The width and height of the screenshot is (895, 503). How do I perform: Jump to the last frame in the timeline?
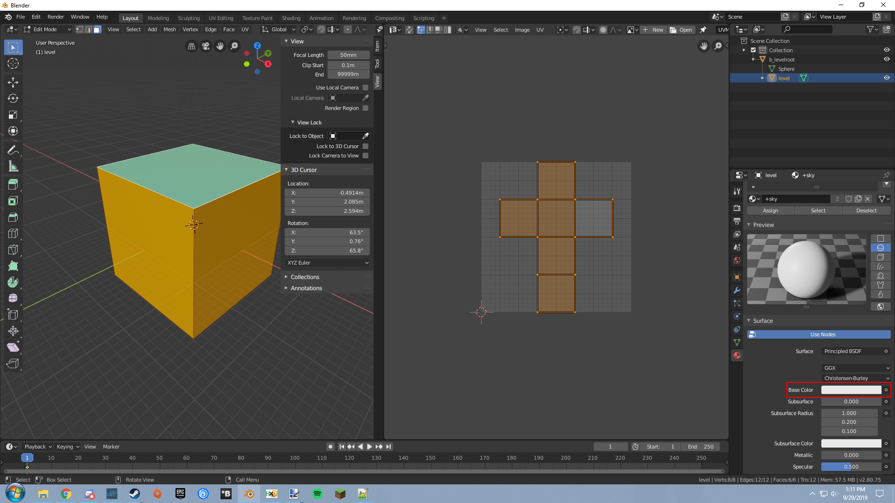pos(389,446)
